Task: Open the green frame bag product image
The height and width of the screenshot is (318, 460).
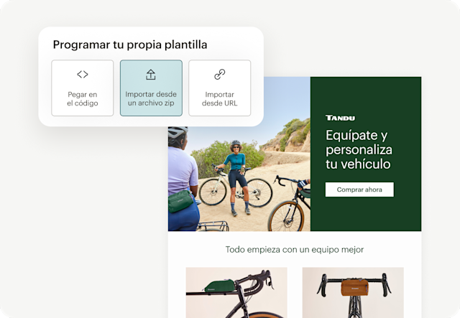Action: point(236,292)
